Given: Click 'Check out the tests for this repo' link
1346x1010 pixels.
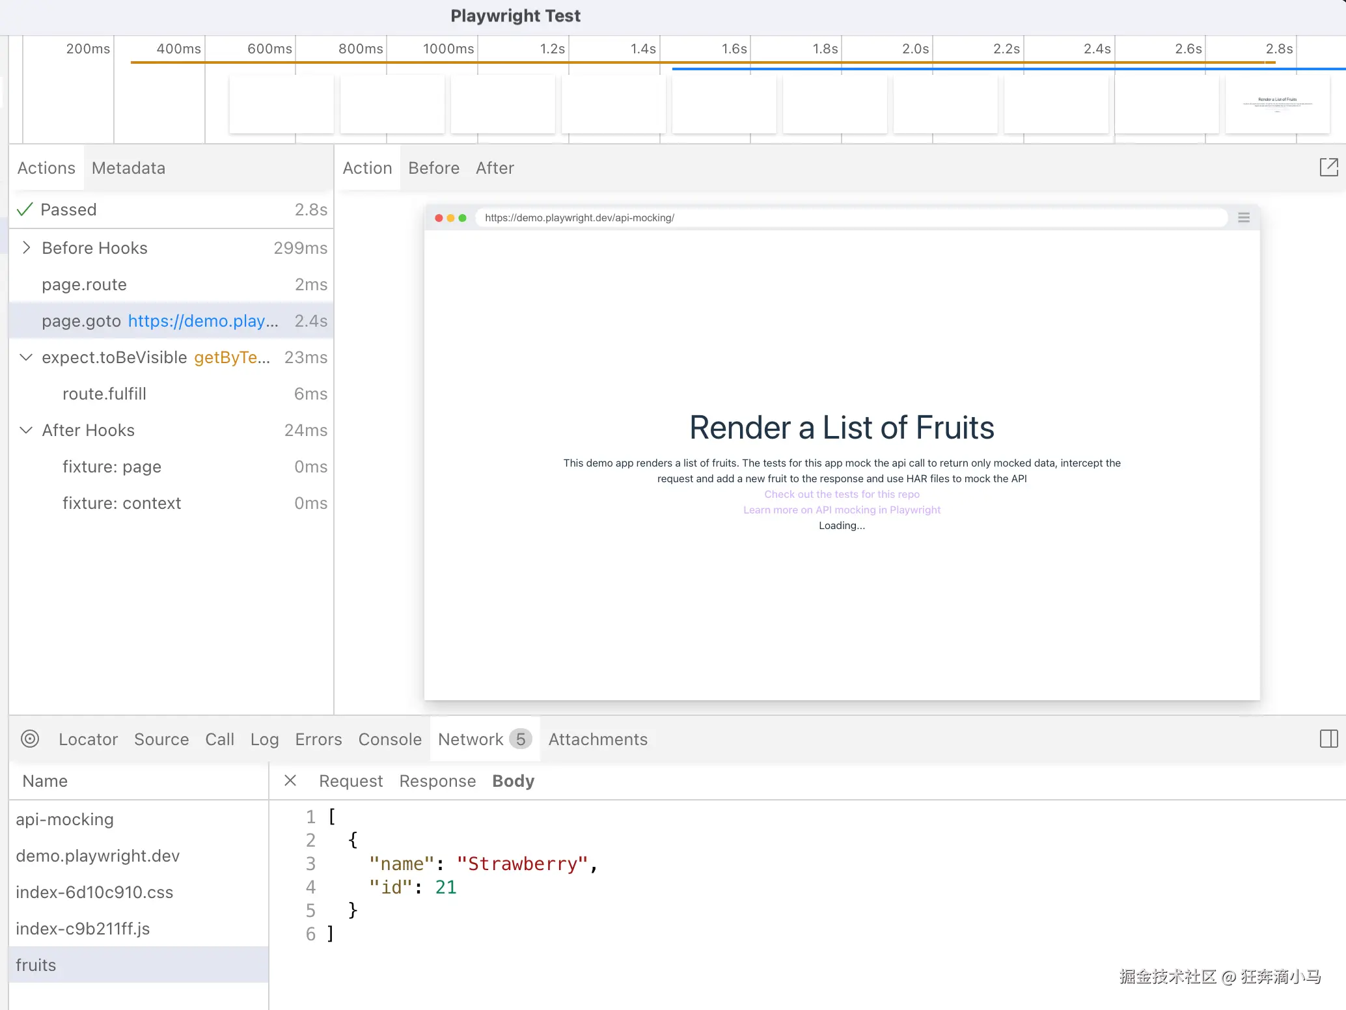Looking at the screenshot, I should point(842,494).
